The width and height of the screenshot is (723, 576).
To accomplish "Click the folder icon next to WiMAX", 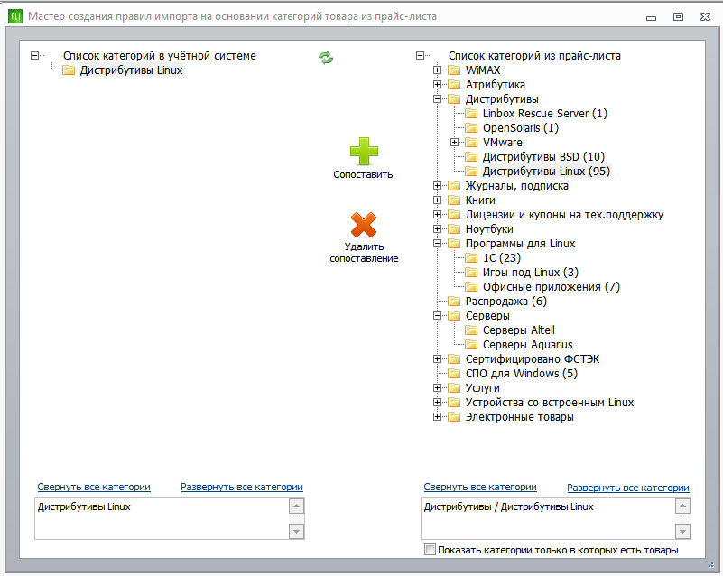I will click(454, 70).
